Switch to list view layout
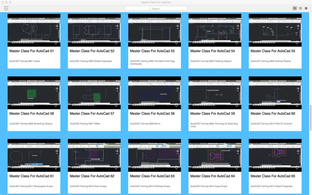This screenshot has height=195, width=312. (x=300, y=8)
